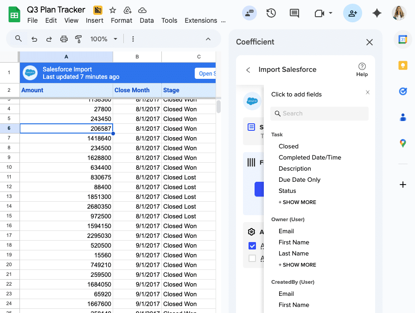Add the Task Closed field

[288, 147]
